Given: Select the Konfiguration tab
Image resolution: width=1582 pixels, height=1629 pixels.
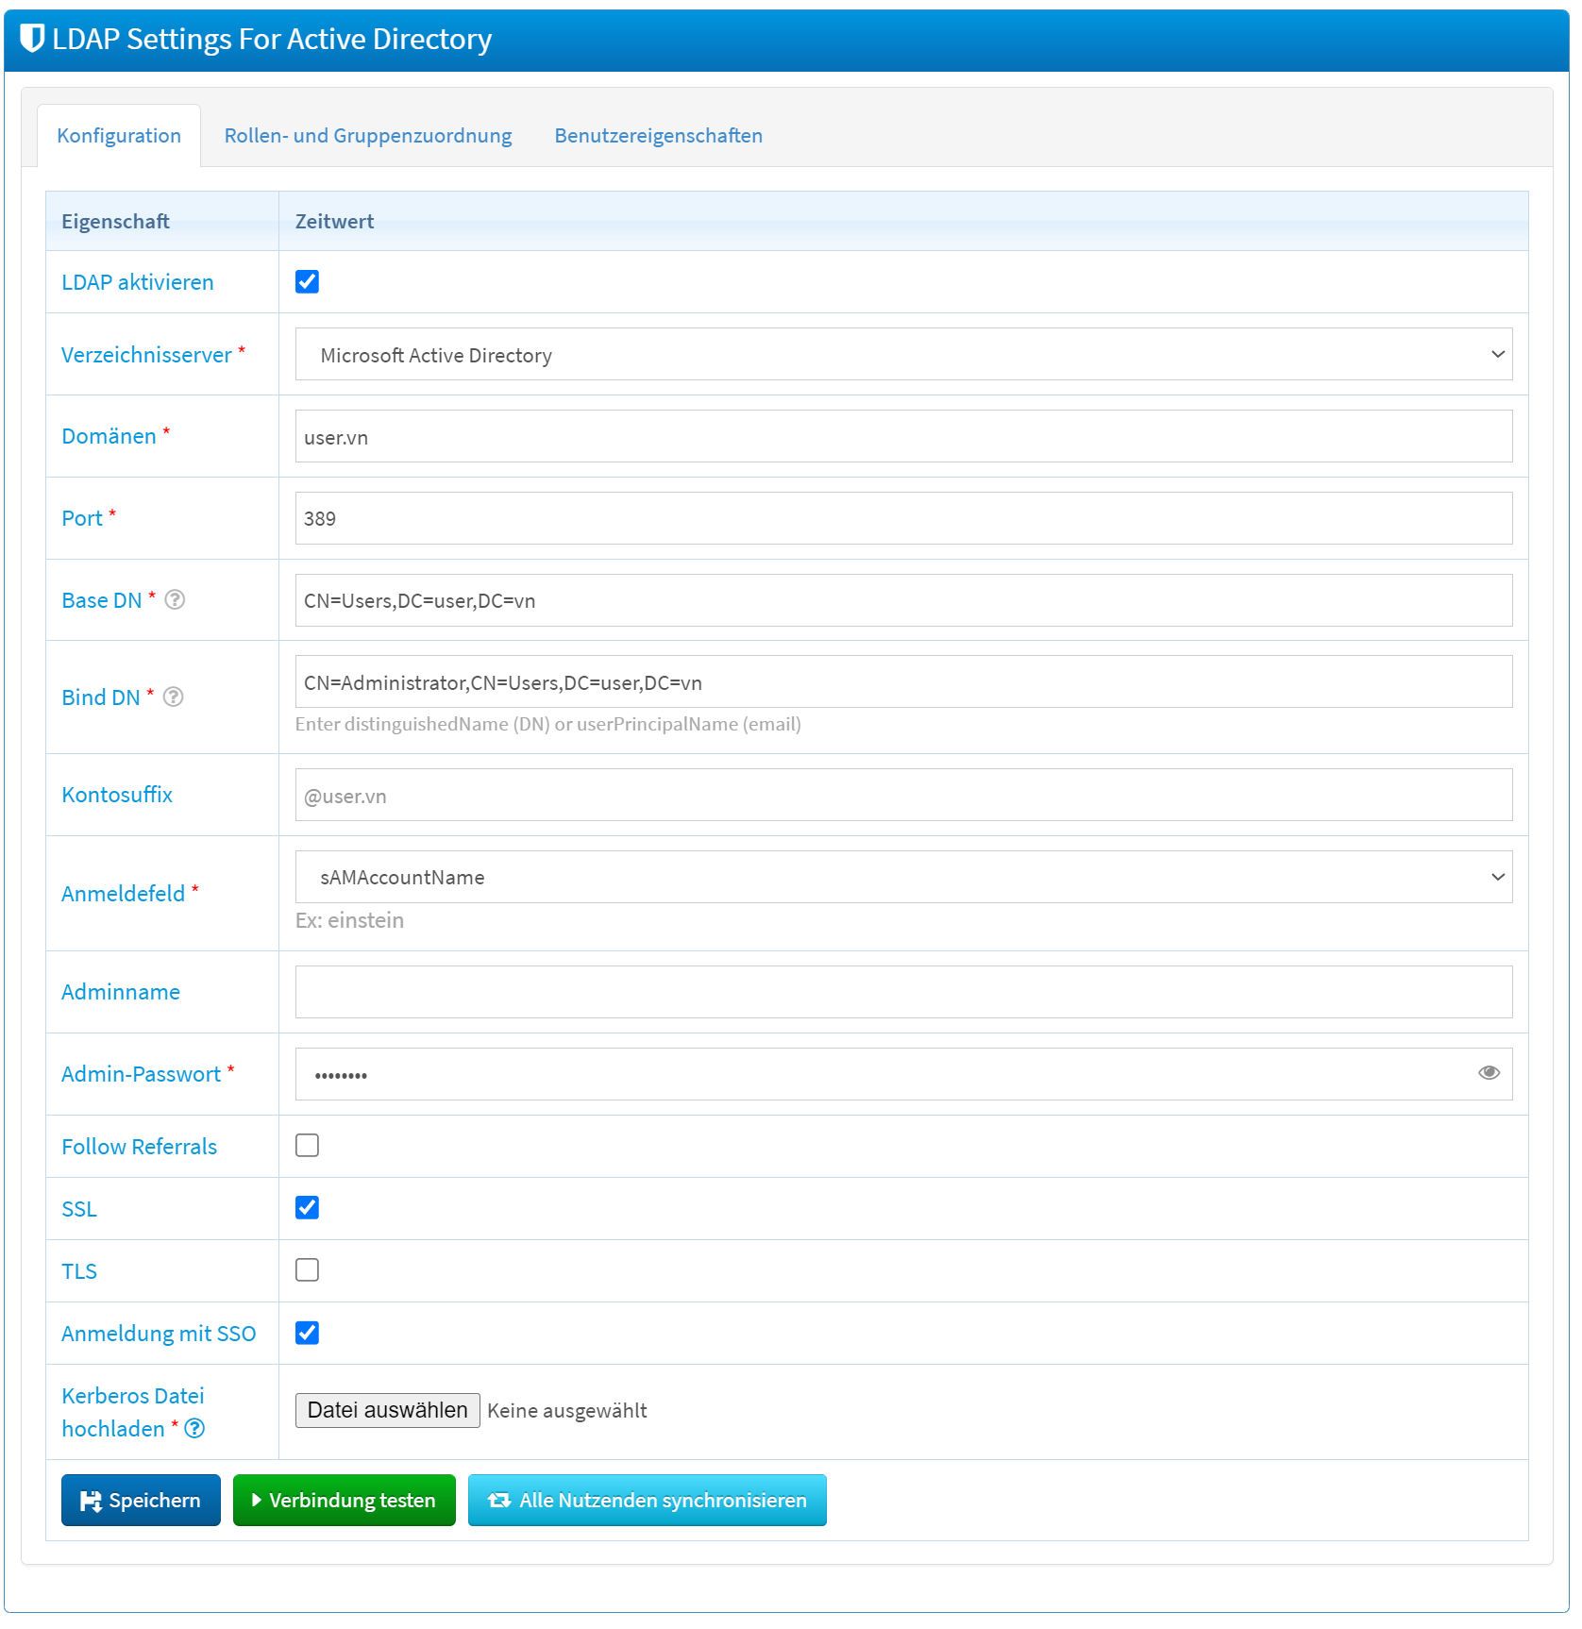Looking at the screenshot, I should point(119,136).
